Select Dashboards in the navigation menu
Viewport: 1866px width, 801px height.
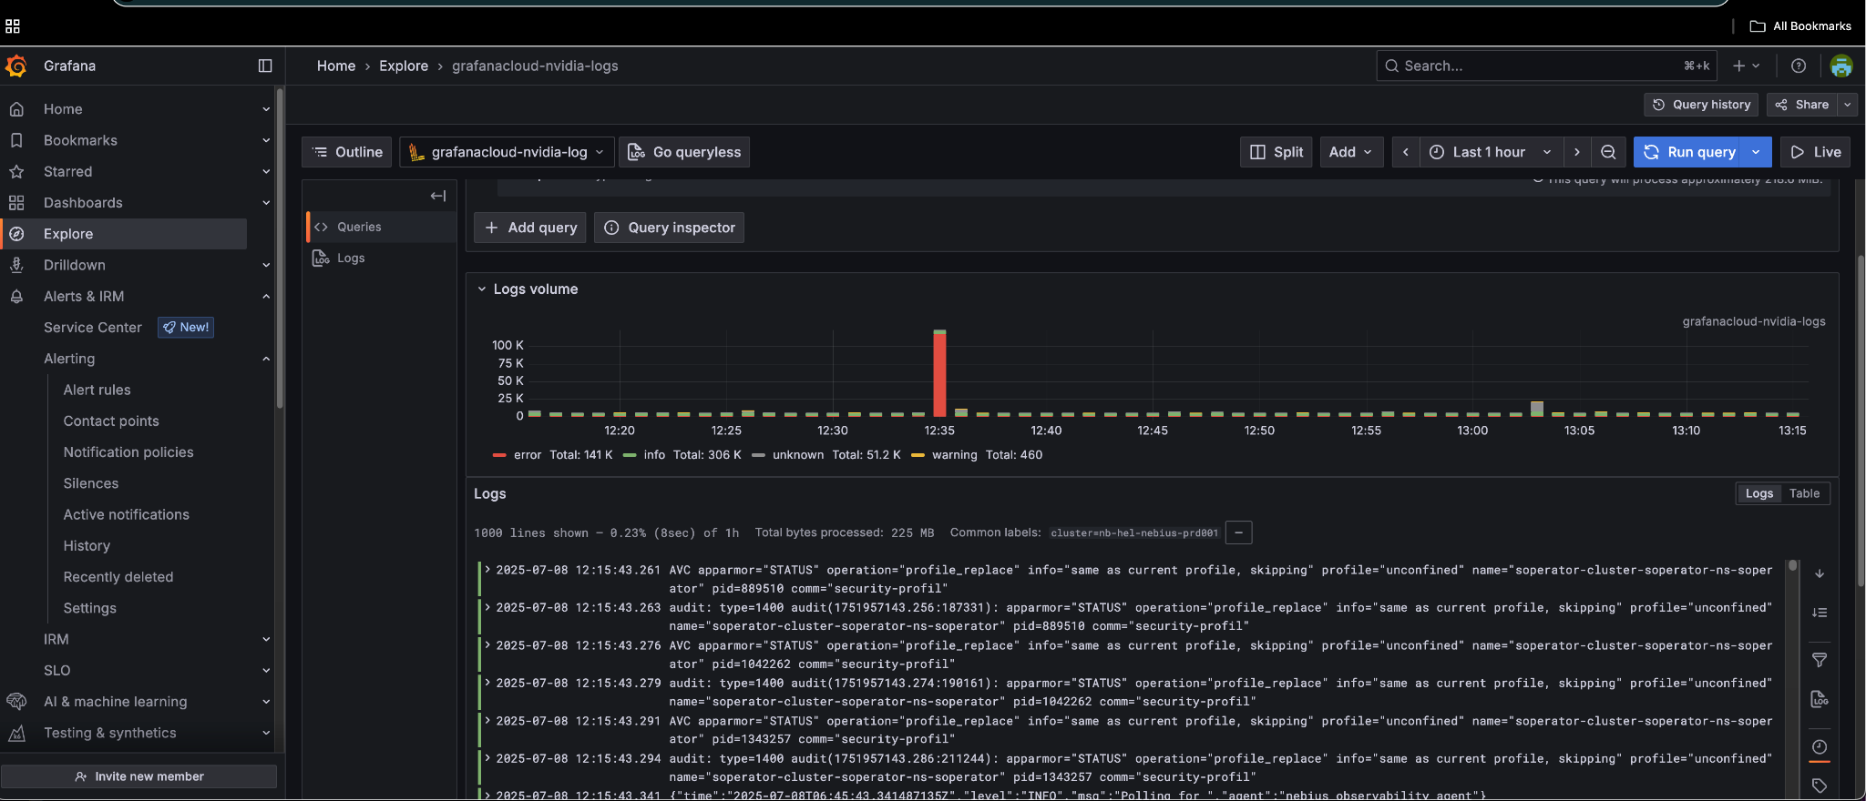tap(83, 202)
